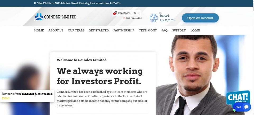Select GET STARTED in the navigation
The height and width of the screenshot is (115, 254).
click(98, 30)
